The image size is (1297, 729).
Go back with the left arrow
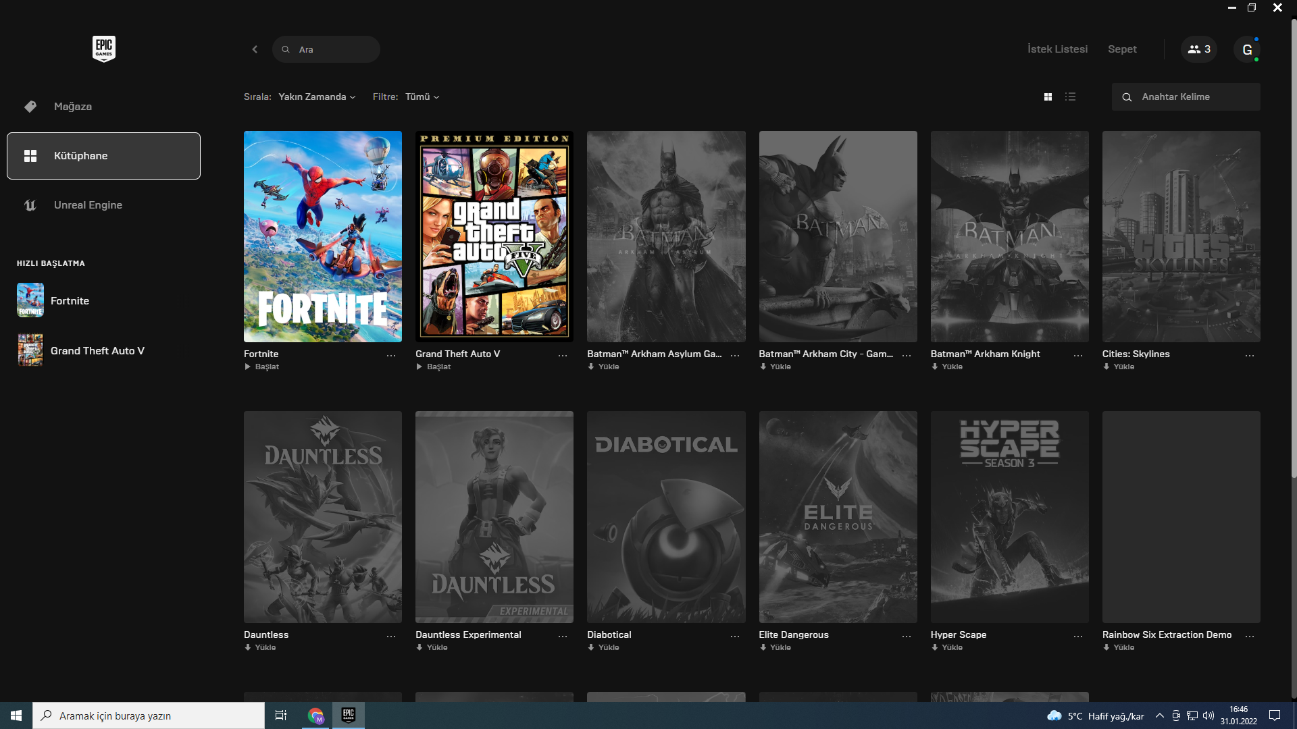[x=255, y=49]
